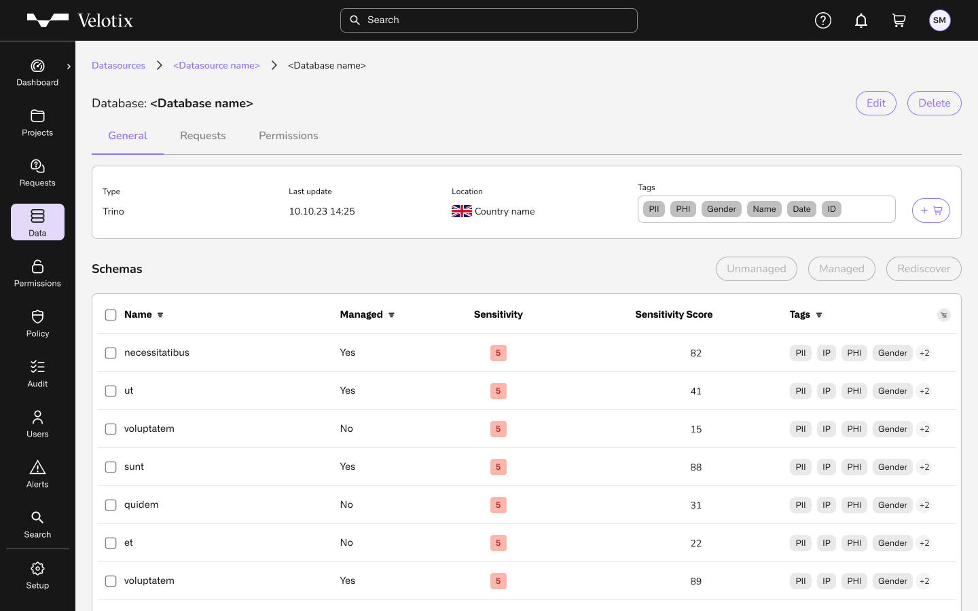Open the Managed column filter dropdown

[x=392, y=314]
